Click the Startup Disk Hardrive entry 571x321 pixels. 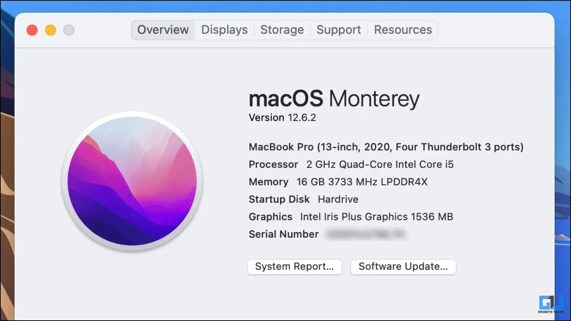click(303, 199)
